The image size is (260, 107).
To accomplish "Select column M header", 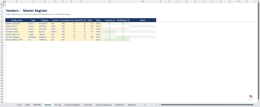I will tap(143, 1).
